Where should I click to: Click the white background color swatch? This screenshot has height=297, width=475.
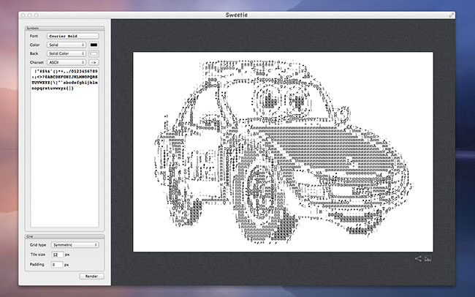point(94,53)
